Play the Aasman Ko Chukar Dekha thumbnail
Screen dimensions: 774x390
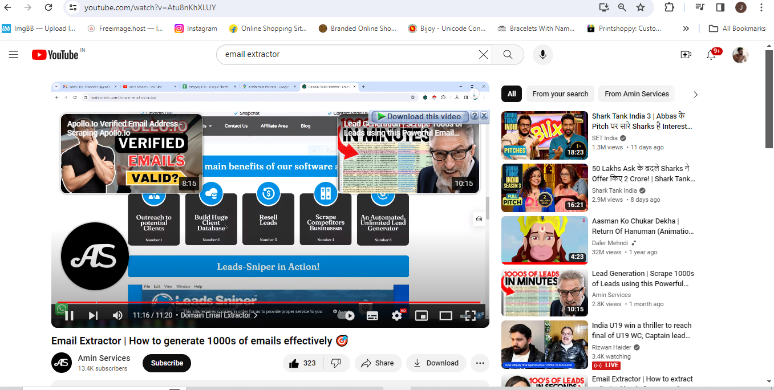tap(544, 240)
